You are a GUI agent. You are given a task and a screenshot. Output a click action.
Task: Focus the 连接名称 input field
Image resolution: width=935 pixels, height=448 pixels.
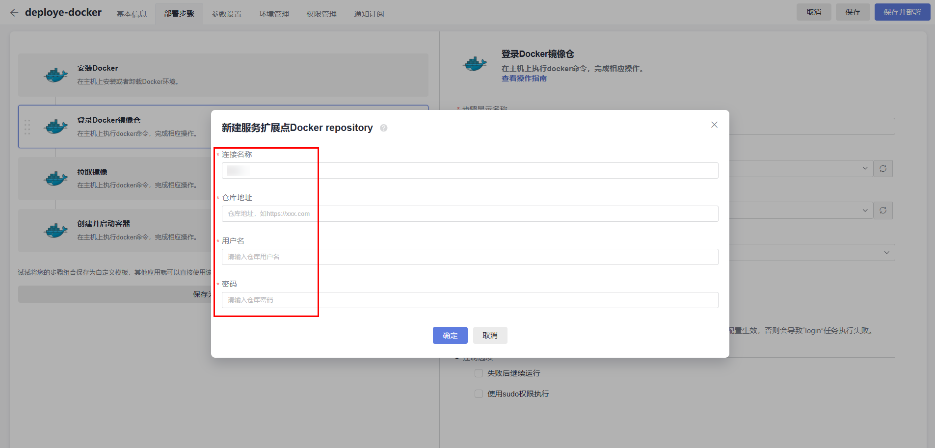pyautogui.click(x=470, y=171)
